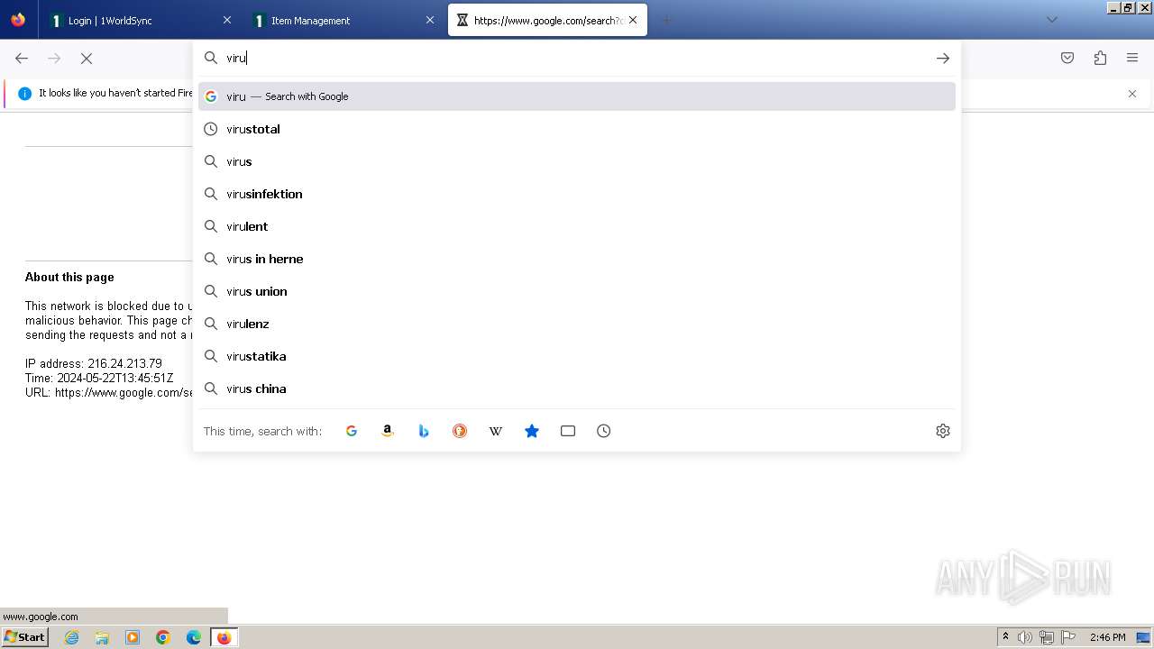
Task: Search this time with Bing icon
Action: (424, 431)
